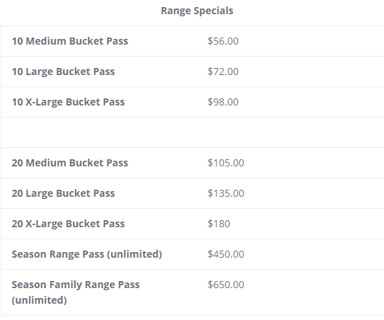Viewport: 384px width, 320px height.
Task: Select the 20 Large Bucket Pass label
Action: 63,193
